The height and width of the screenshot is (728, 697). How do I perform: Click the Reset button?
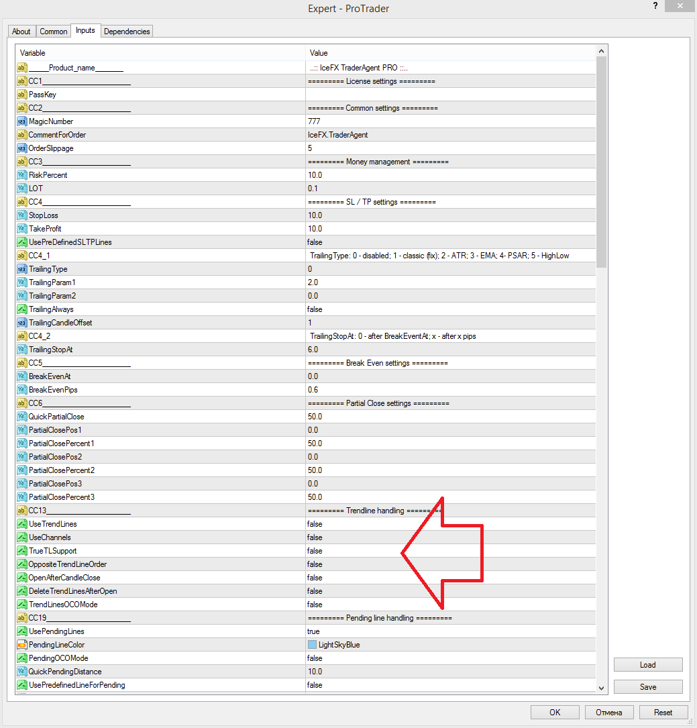click(x=663, y=712)
